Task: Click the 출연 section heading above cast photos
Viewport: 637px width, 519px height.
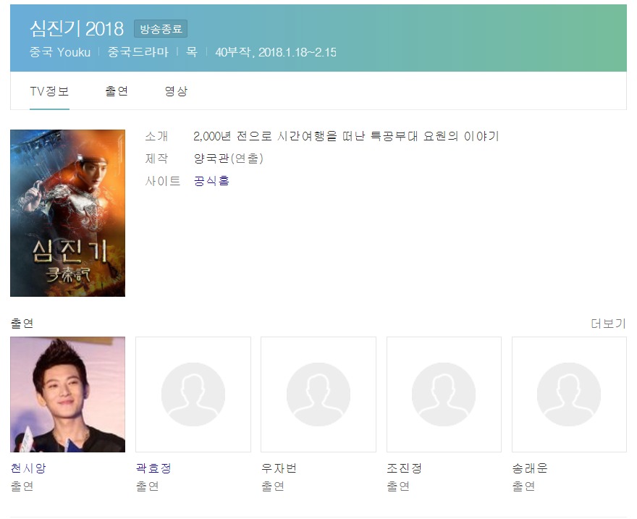Action: point(22,324)
